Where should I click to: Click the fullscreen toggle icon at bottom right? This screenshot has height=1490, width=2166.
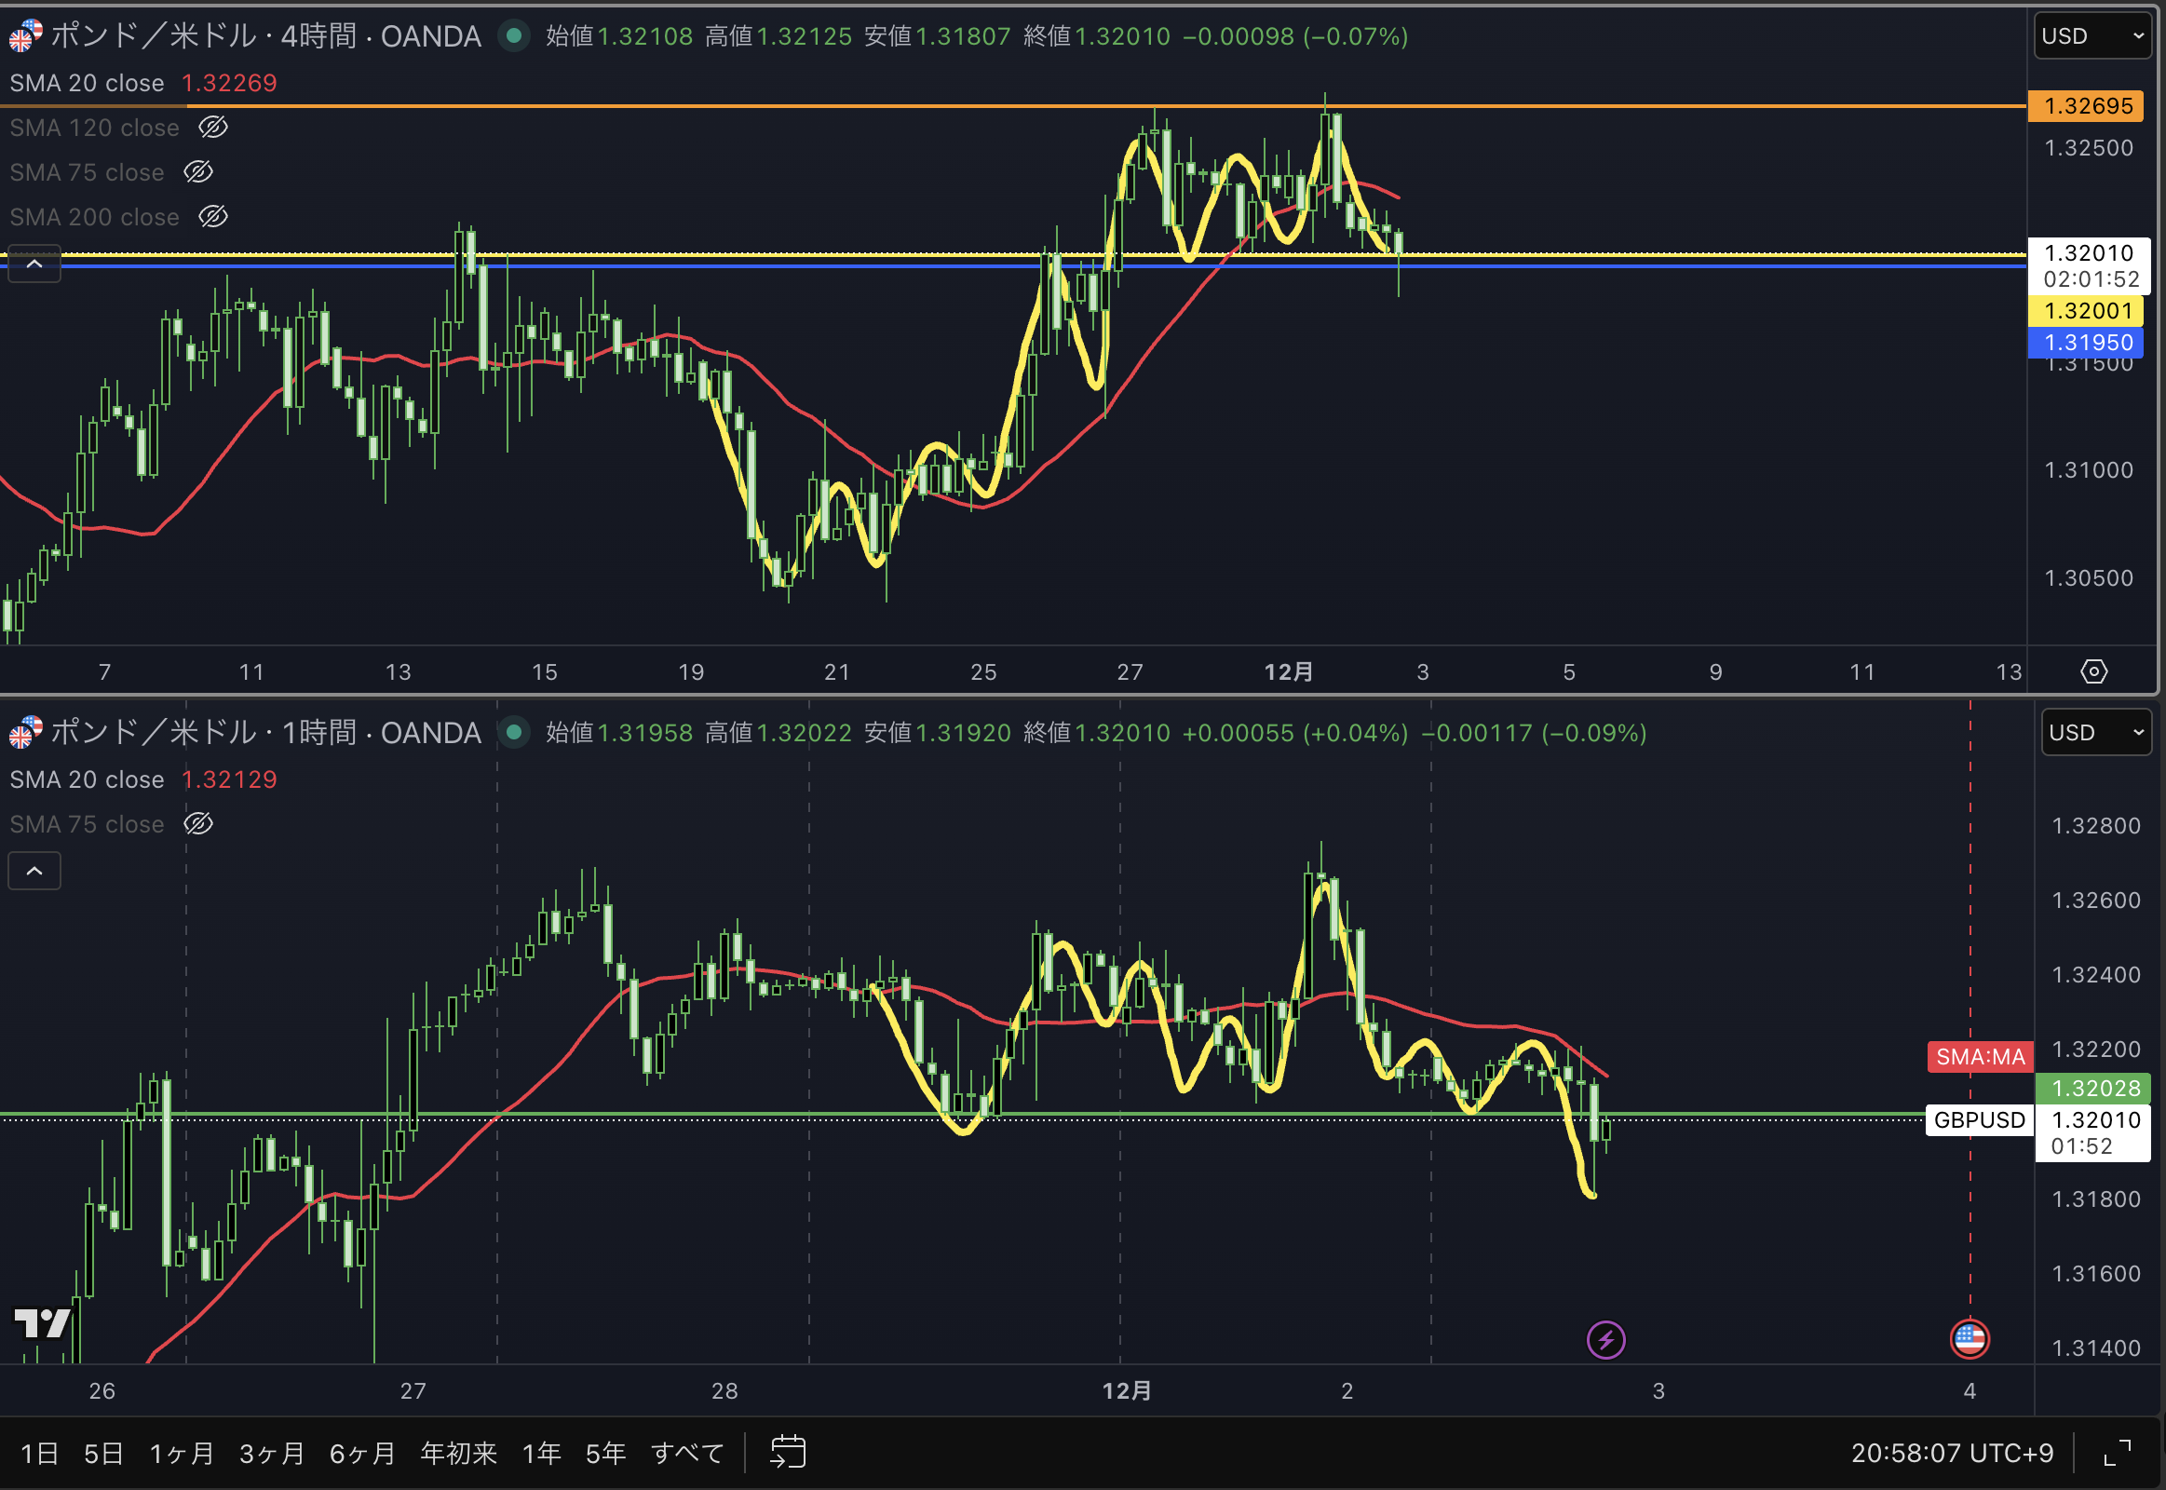point(2118,1453)
